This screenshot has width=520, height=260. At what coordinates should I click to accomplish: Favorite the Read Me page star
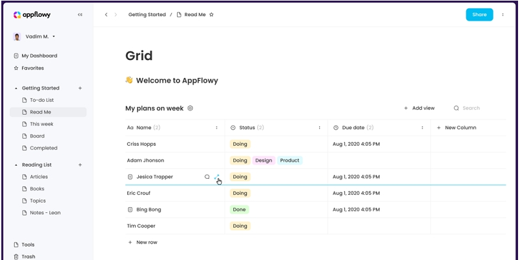pyautogui.click(x=212, y=15)
